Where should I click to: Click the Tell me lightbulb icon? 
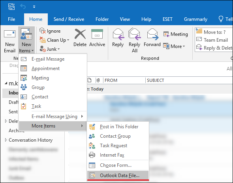click(221, 19)
